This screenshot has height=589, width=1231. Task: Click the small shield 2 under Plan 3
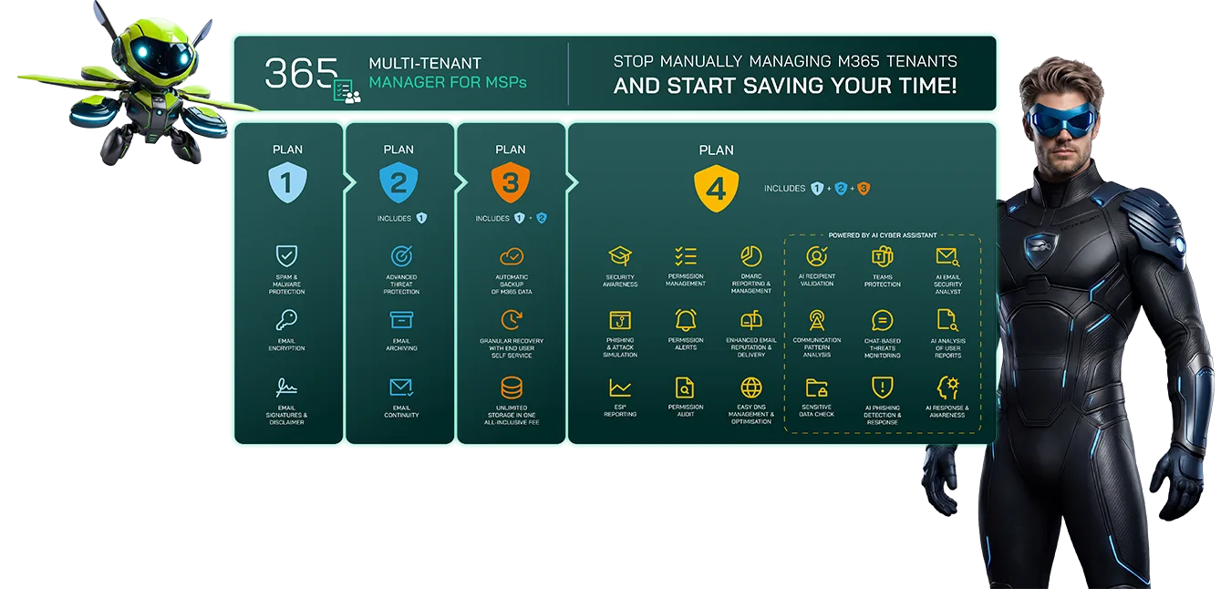tap(542, 218)
